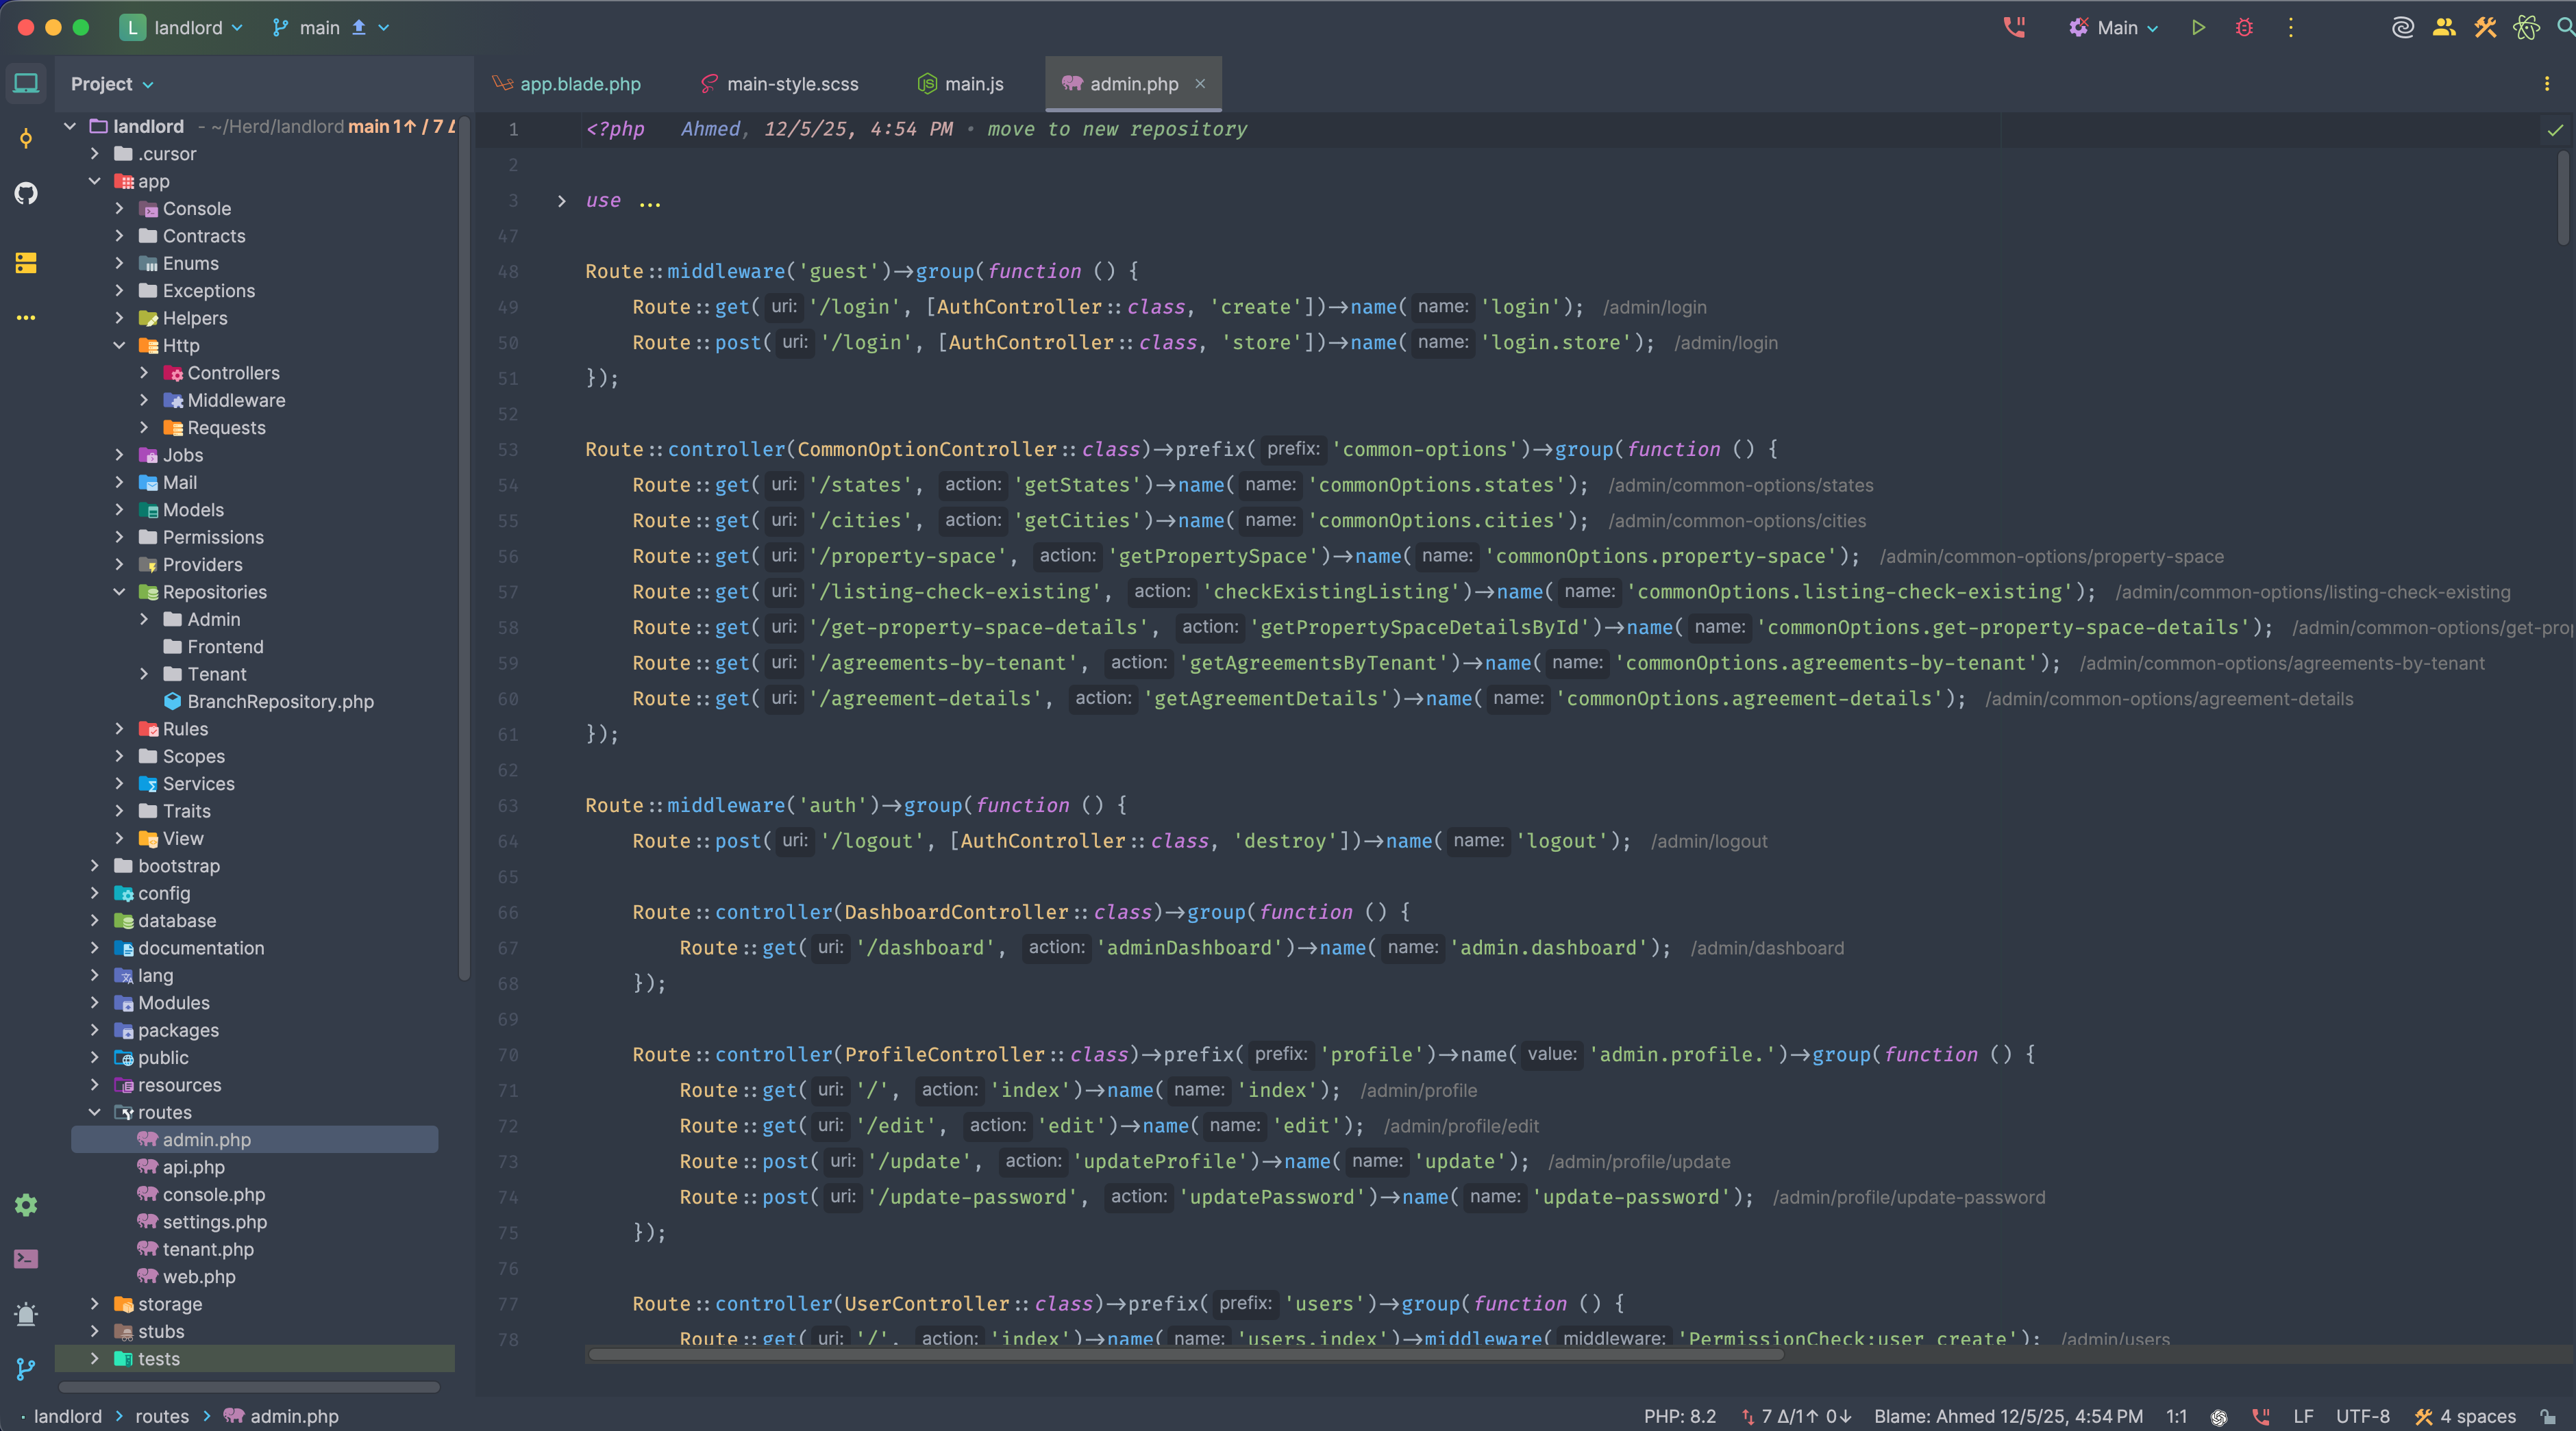The height and width of the screenshot is (1431, 2576).
Task: Open the AI Assistant swirl icon
Action: (x=2401, y=27)
